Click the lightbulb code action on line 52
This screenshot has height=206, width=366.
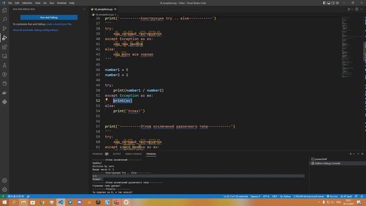coord(107,100)
